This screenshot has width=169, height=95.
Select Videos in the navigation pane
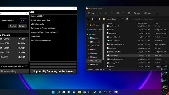93,57
